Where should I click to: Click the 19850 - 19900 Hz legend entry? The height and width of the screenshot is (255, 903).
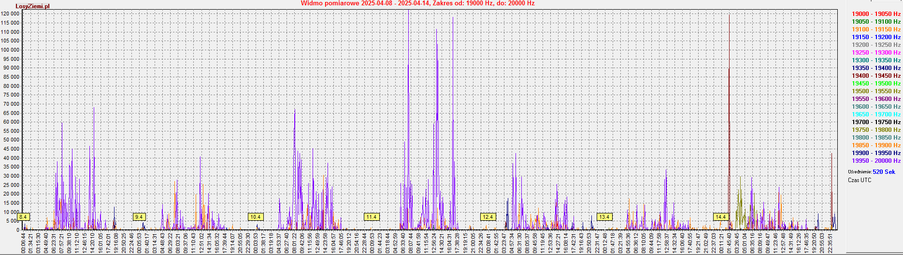pyautogui.click(x=875, y=145)
